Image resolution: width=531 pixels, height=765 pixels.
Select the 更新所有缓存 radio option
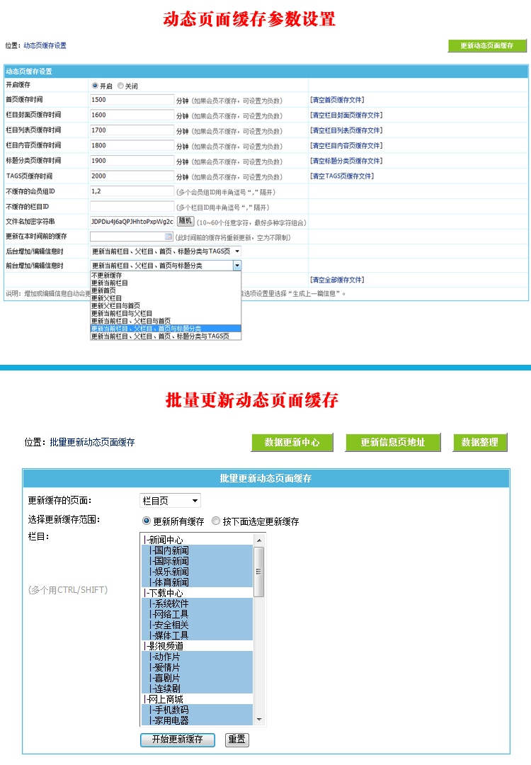(x=147, y=521)
